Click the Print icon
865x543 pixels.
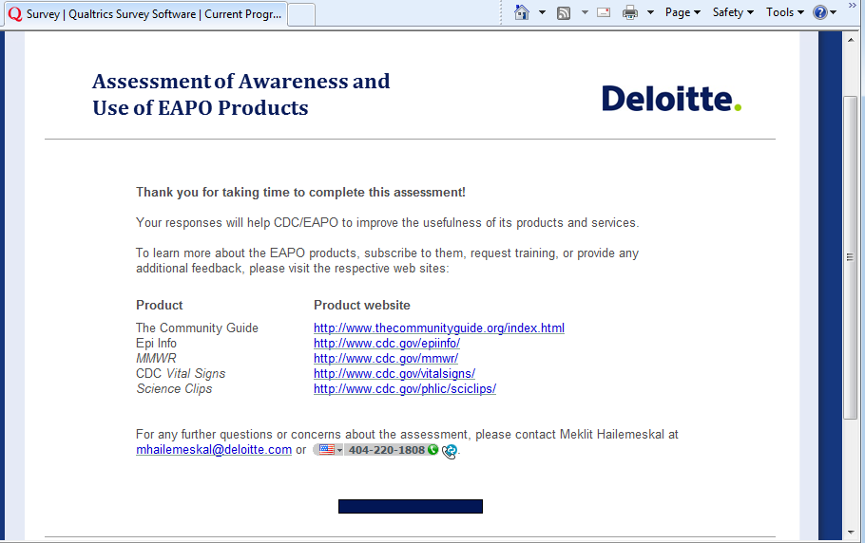[x=630, y=12]
